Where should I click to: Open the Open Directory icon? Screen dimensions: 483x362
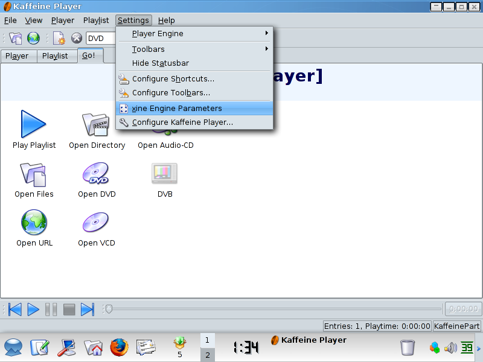pyautogui.click(x=95, y=124)
